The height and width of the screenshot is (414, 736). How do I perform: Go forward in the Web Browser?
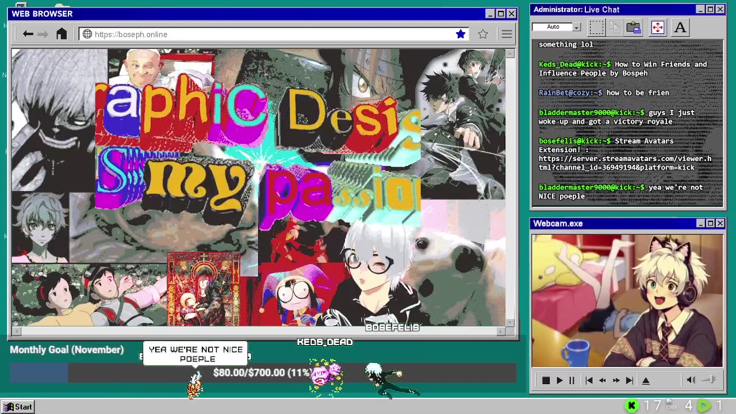tap(43, 34)
